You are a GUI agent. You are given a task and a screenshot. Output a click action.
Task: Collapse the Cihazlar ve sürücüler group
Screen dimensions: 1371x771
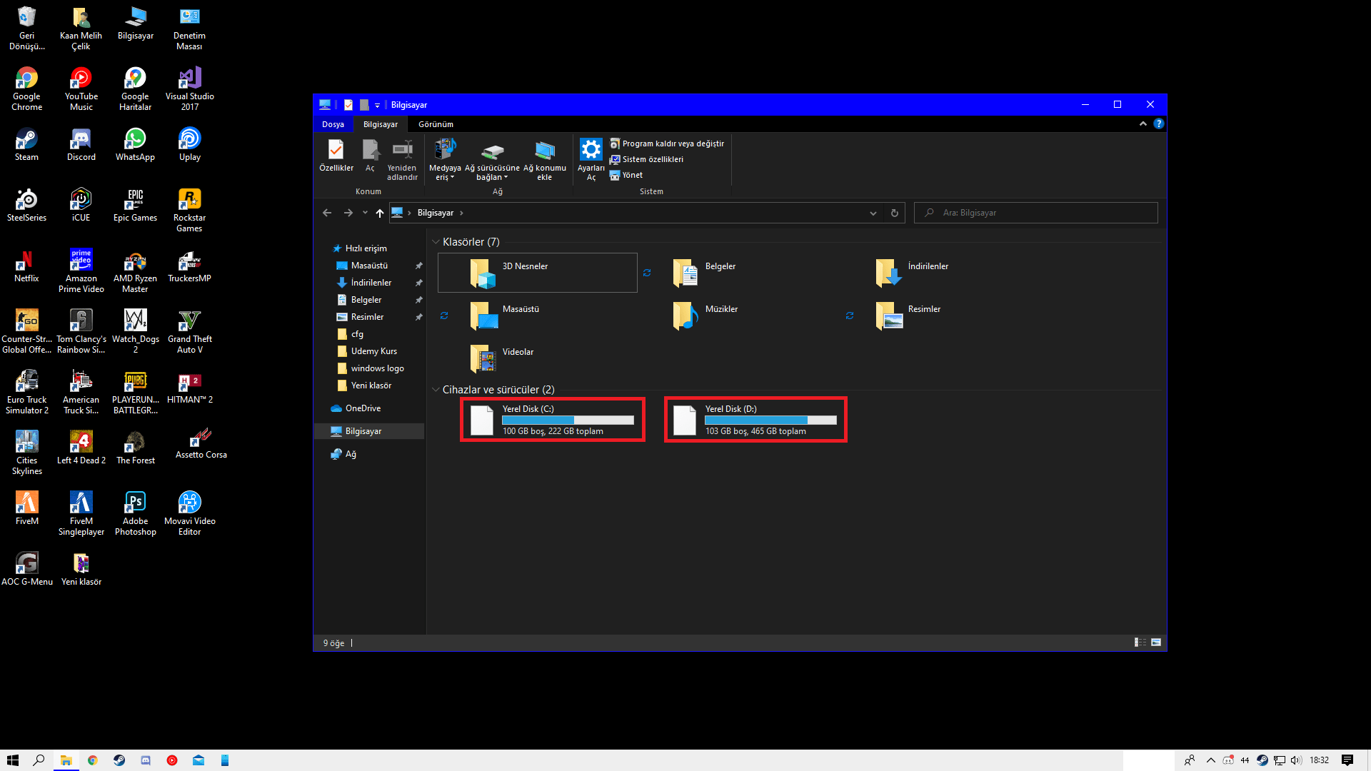(436, 390)
